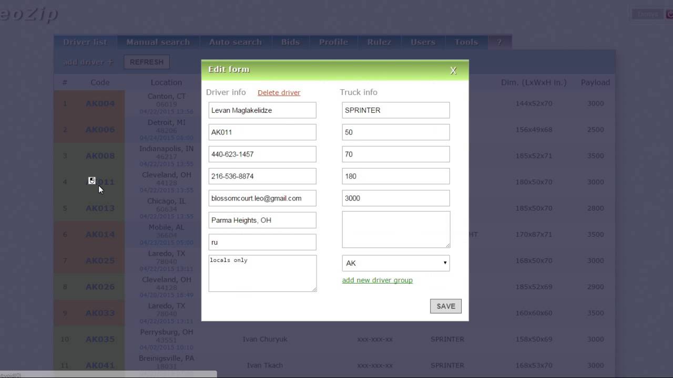Click the dimension cell 170x87x71
Image resolution: width=673 pixels, height=378 pixels.
[534, 235]
